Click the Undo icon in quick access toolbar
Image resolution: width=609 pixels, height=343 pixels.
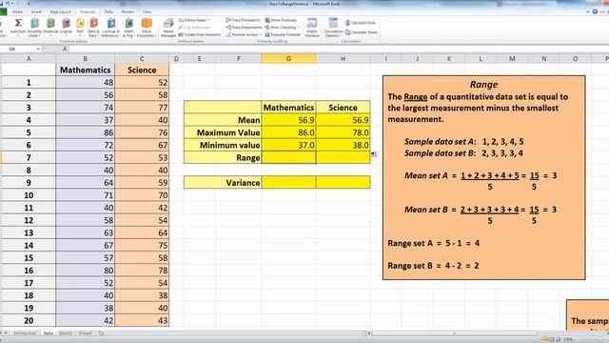coord(7,4)
